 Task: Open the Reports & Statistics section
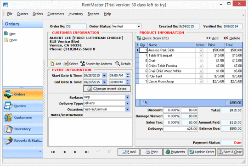pos(23,140)
